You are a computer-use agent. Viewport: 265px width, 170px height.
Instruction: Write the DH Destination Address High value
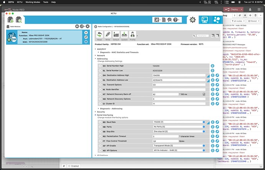coord(217,75)
